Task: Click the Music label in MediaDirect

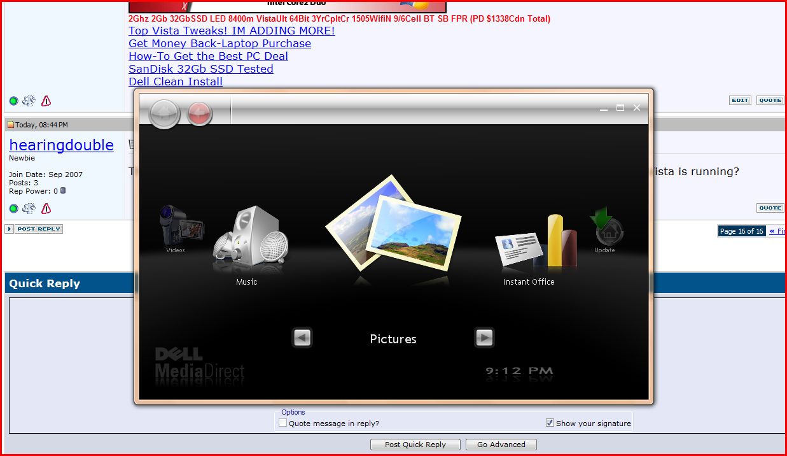Action: (x=247, y=281)
